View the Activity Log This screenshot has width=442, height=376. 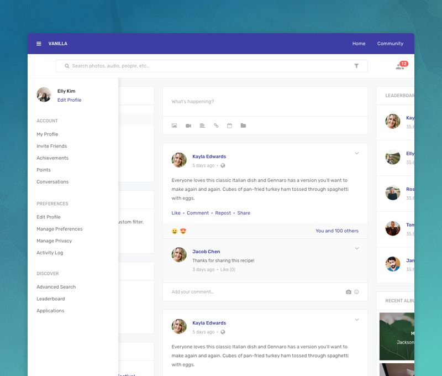[x=50, y=253]
